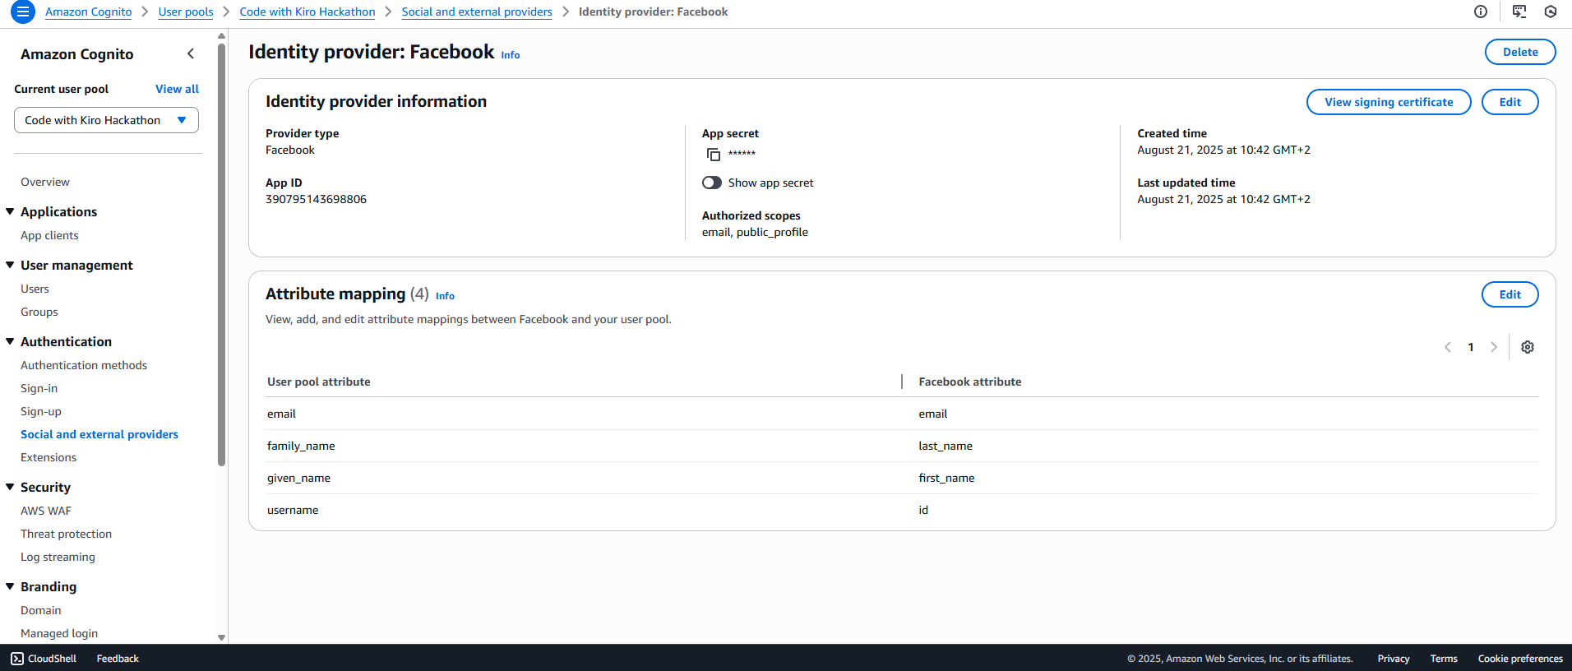1572x671 pixels.
Task: Open the screen-shaped icon in the top-right header
Action: pos(1519,12)
